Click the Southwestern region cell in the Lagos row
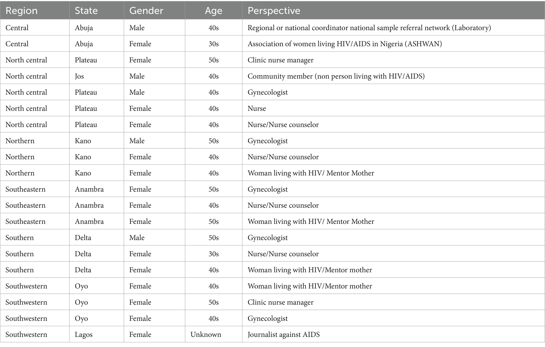The image size is (545, 347). 26,335
